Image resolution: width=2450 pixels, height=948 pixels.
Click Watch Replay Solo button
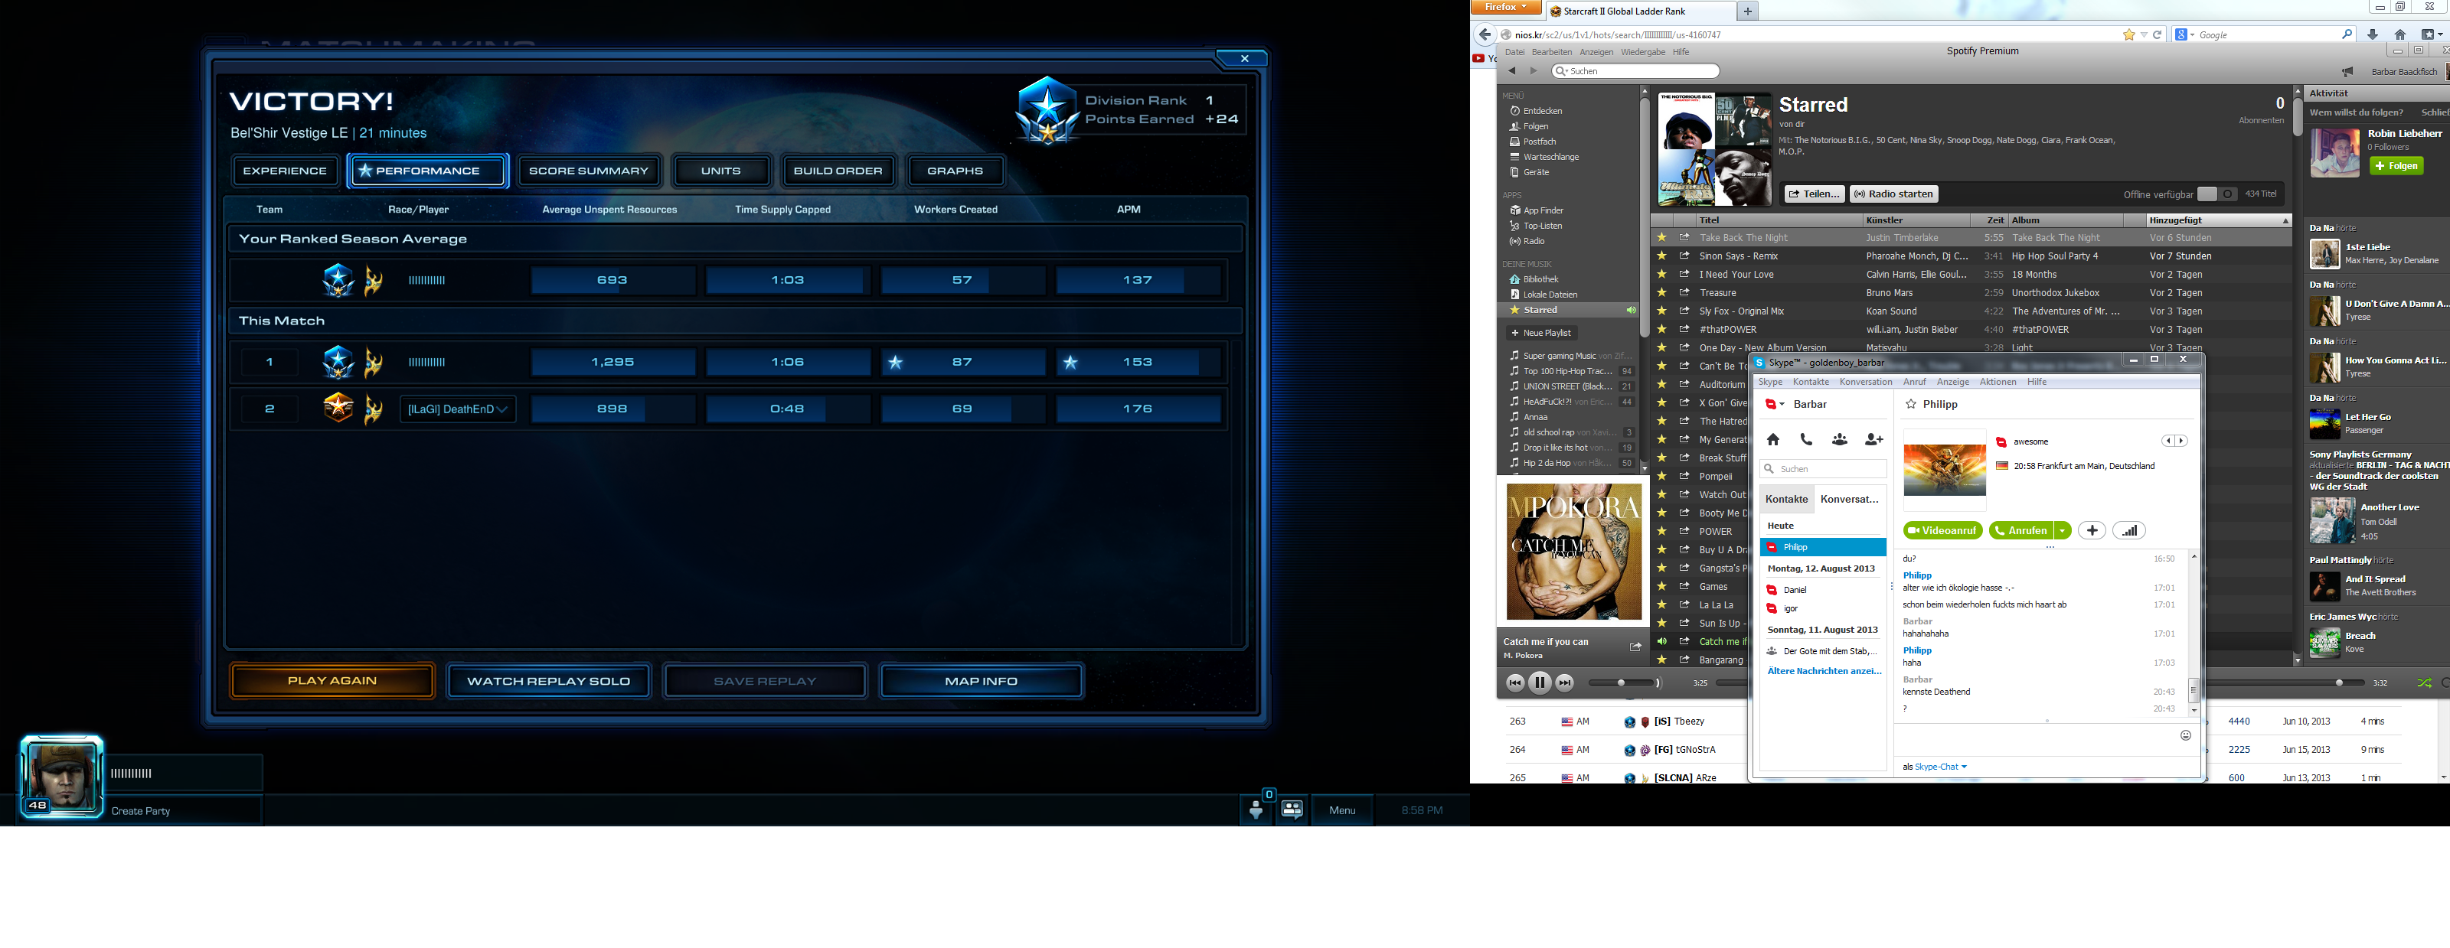click(549, 681)
